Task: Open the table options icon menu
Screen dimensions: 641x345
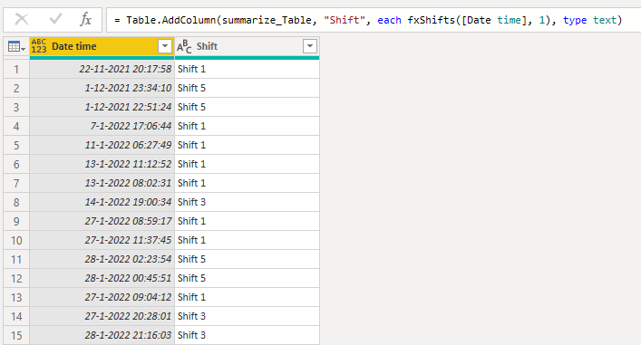Action: [x=16, y=47]
